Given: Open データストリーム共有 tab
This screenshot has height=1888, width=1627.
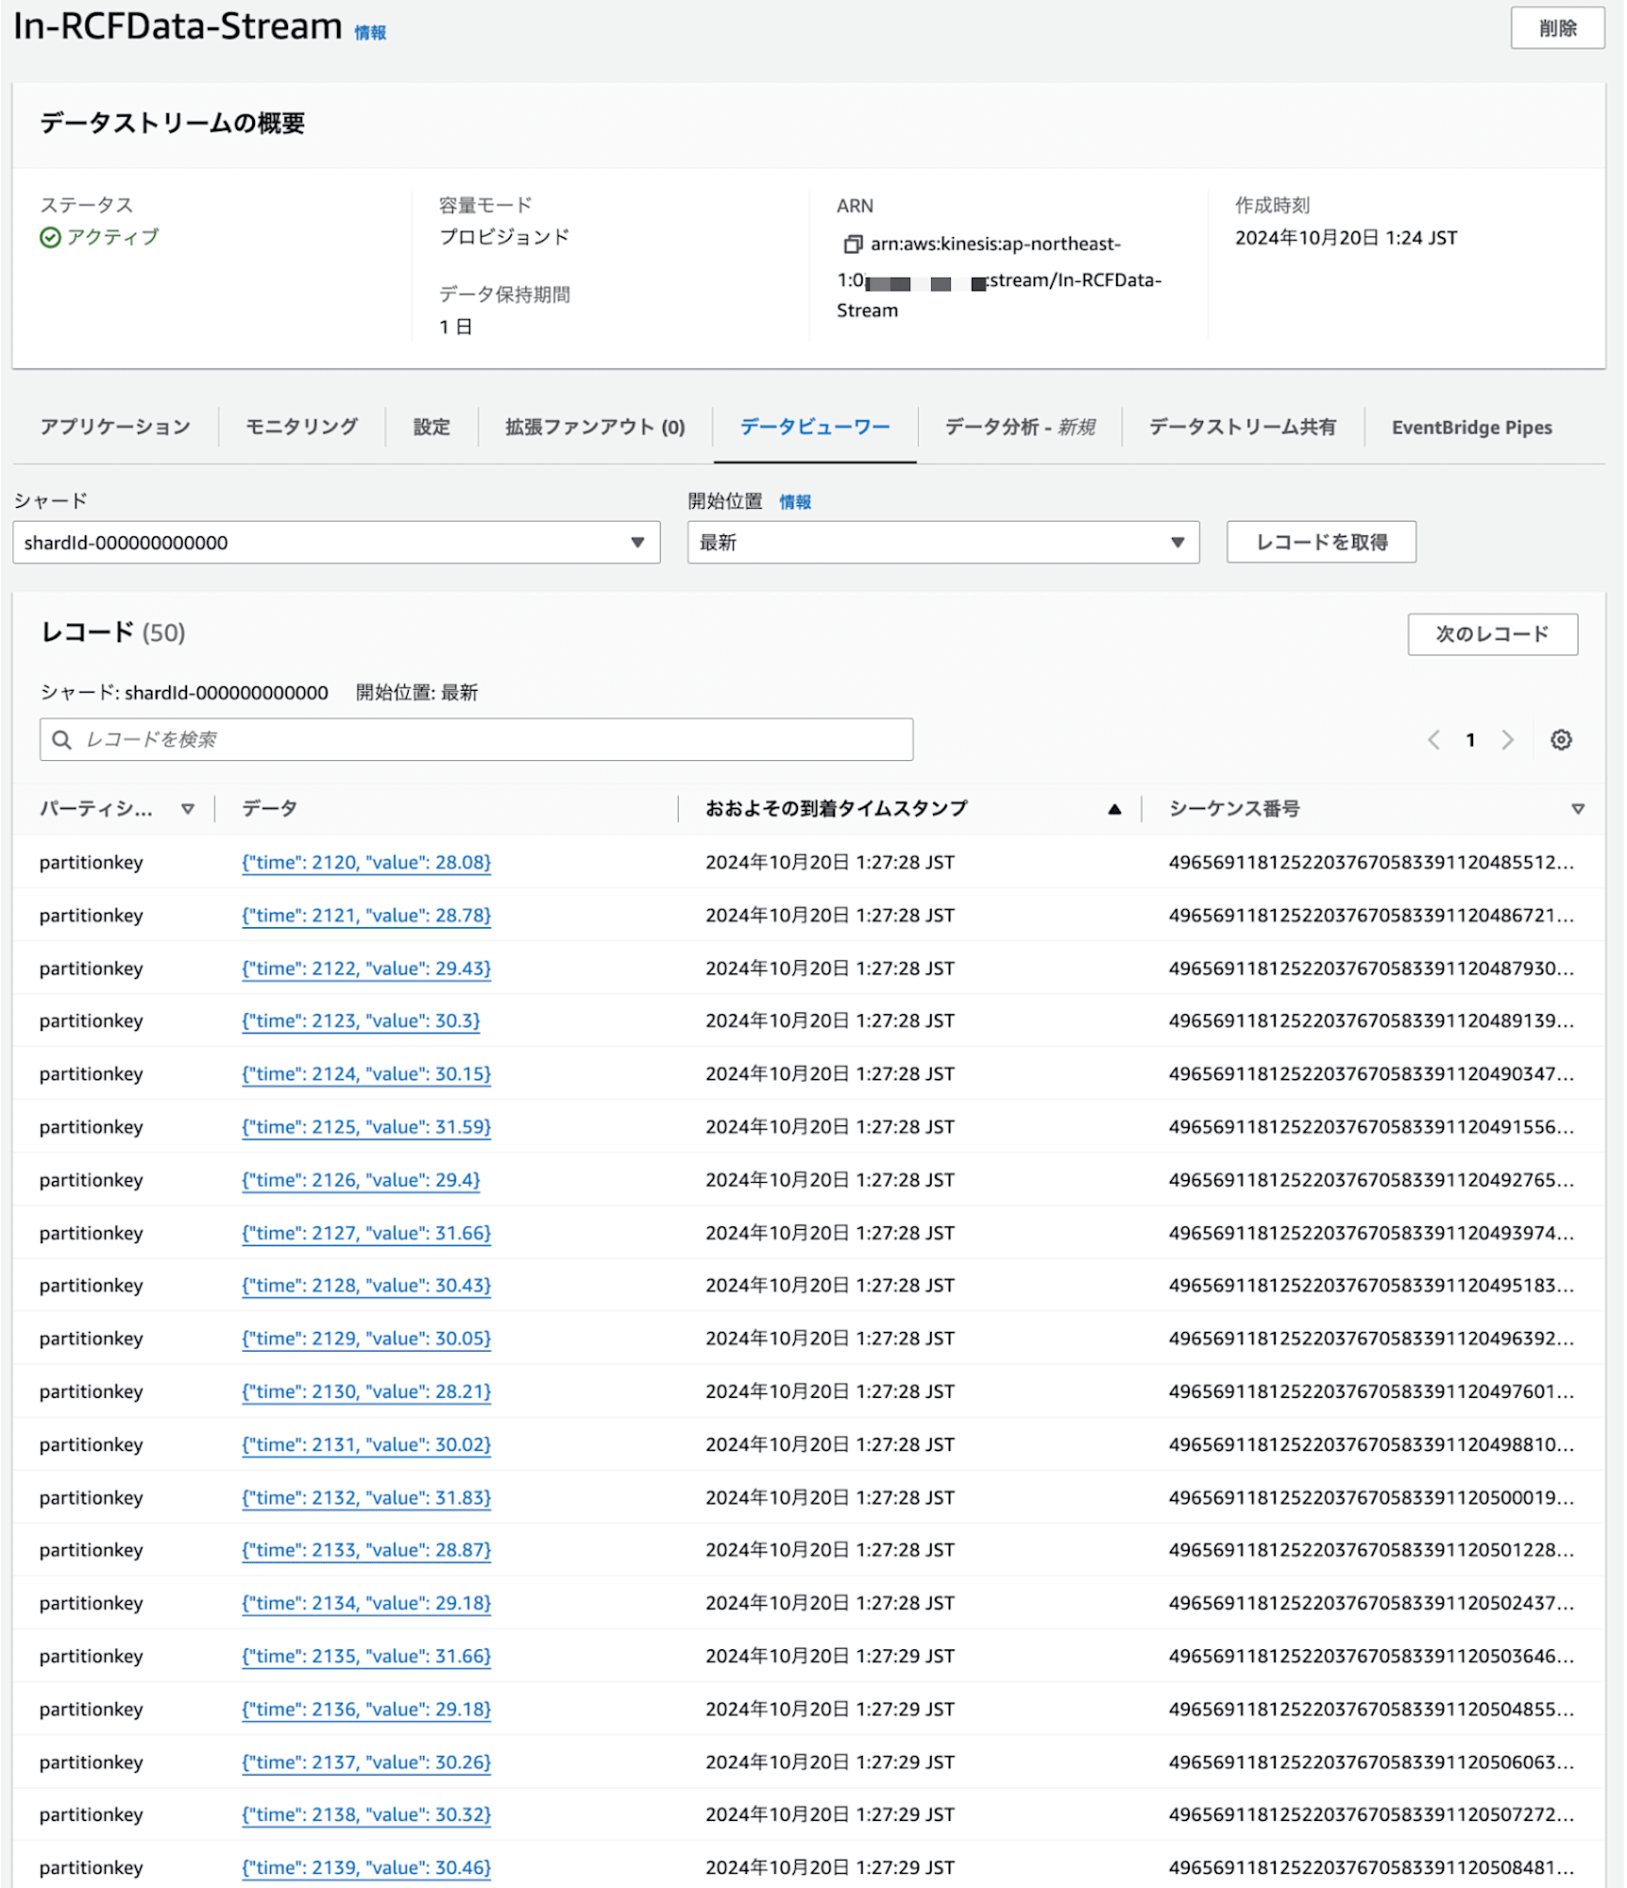Looking at the screenshot, I should (x=1245, y=428).
